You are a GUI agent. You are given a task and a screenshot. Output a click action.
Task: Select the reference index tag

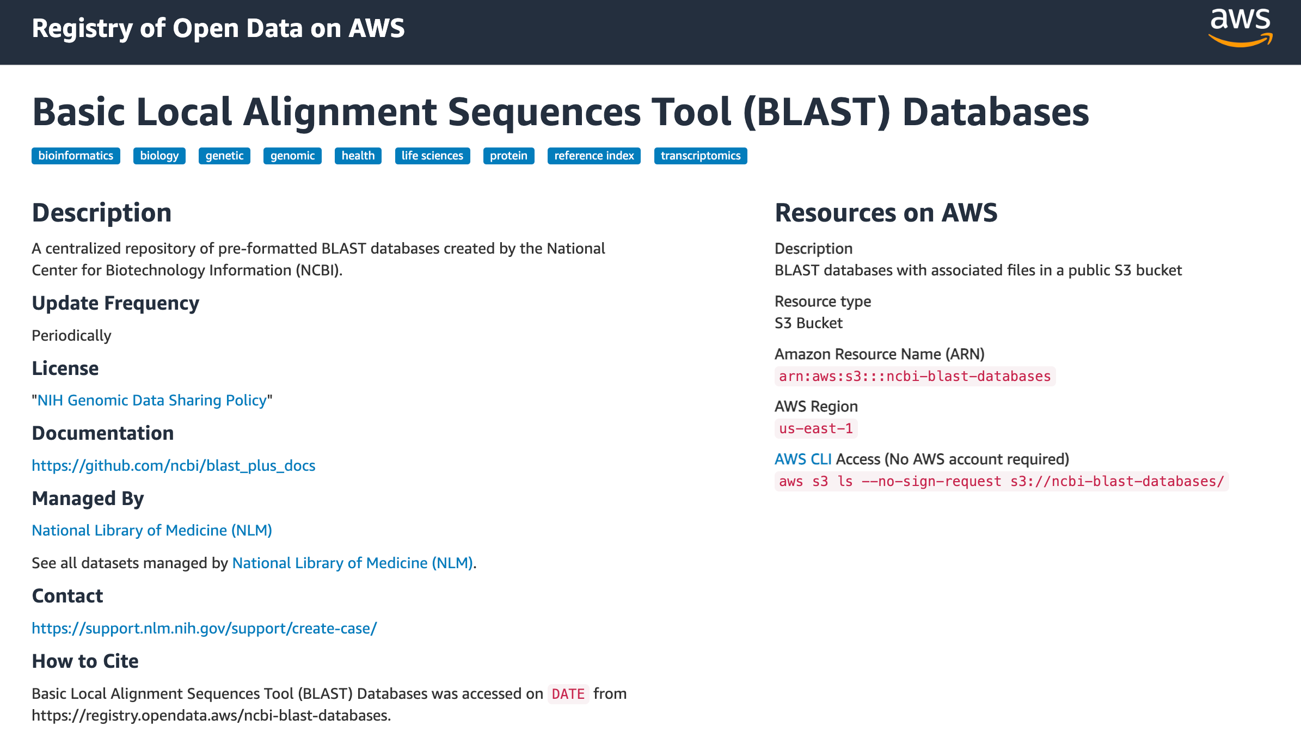[x=594, y=156]
